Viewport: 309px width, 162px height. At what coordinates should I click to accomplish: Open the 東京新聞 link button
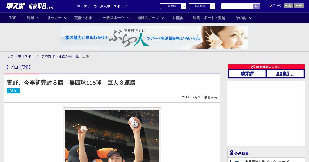point(200,6)
